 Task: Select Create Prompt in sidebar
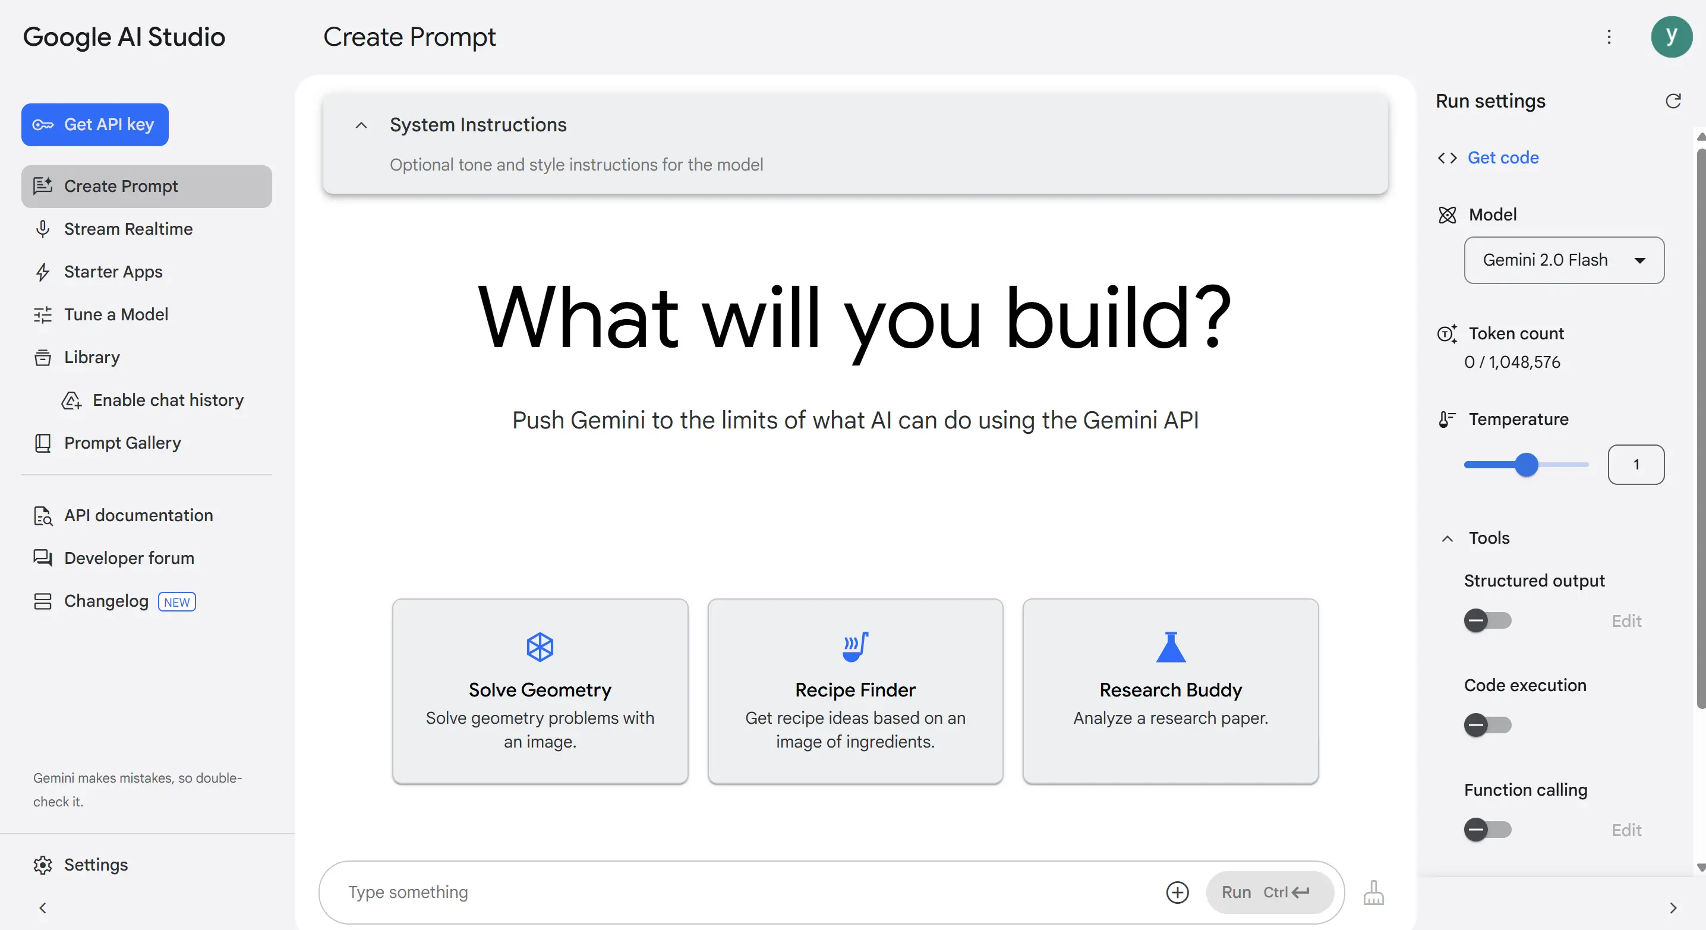pos(146,186)
